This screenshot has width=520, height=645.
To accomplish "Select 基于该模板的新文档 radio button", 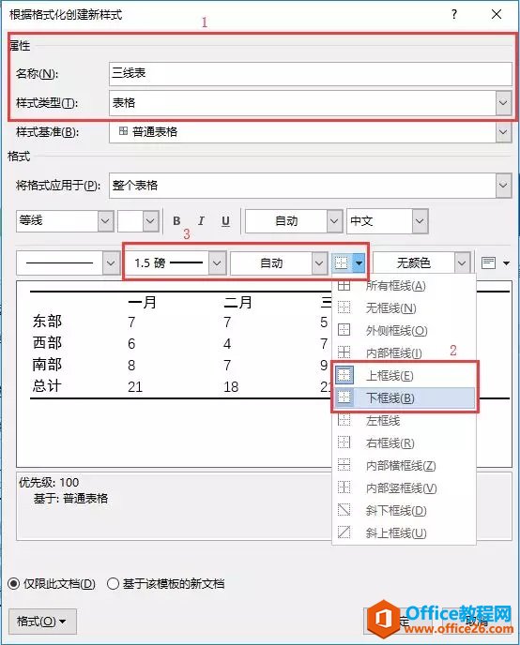I will 113,583.
